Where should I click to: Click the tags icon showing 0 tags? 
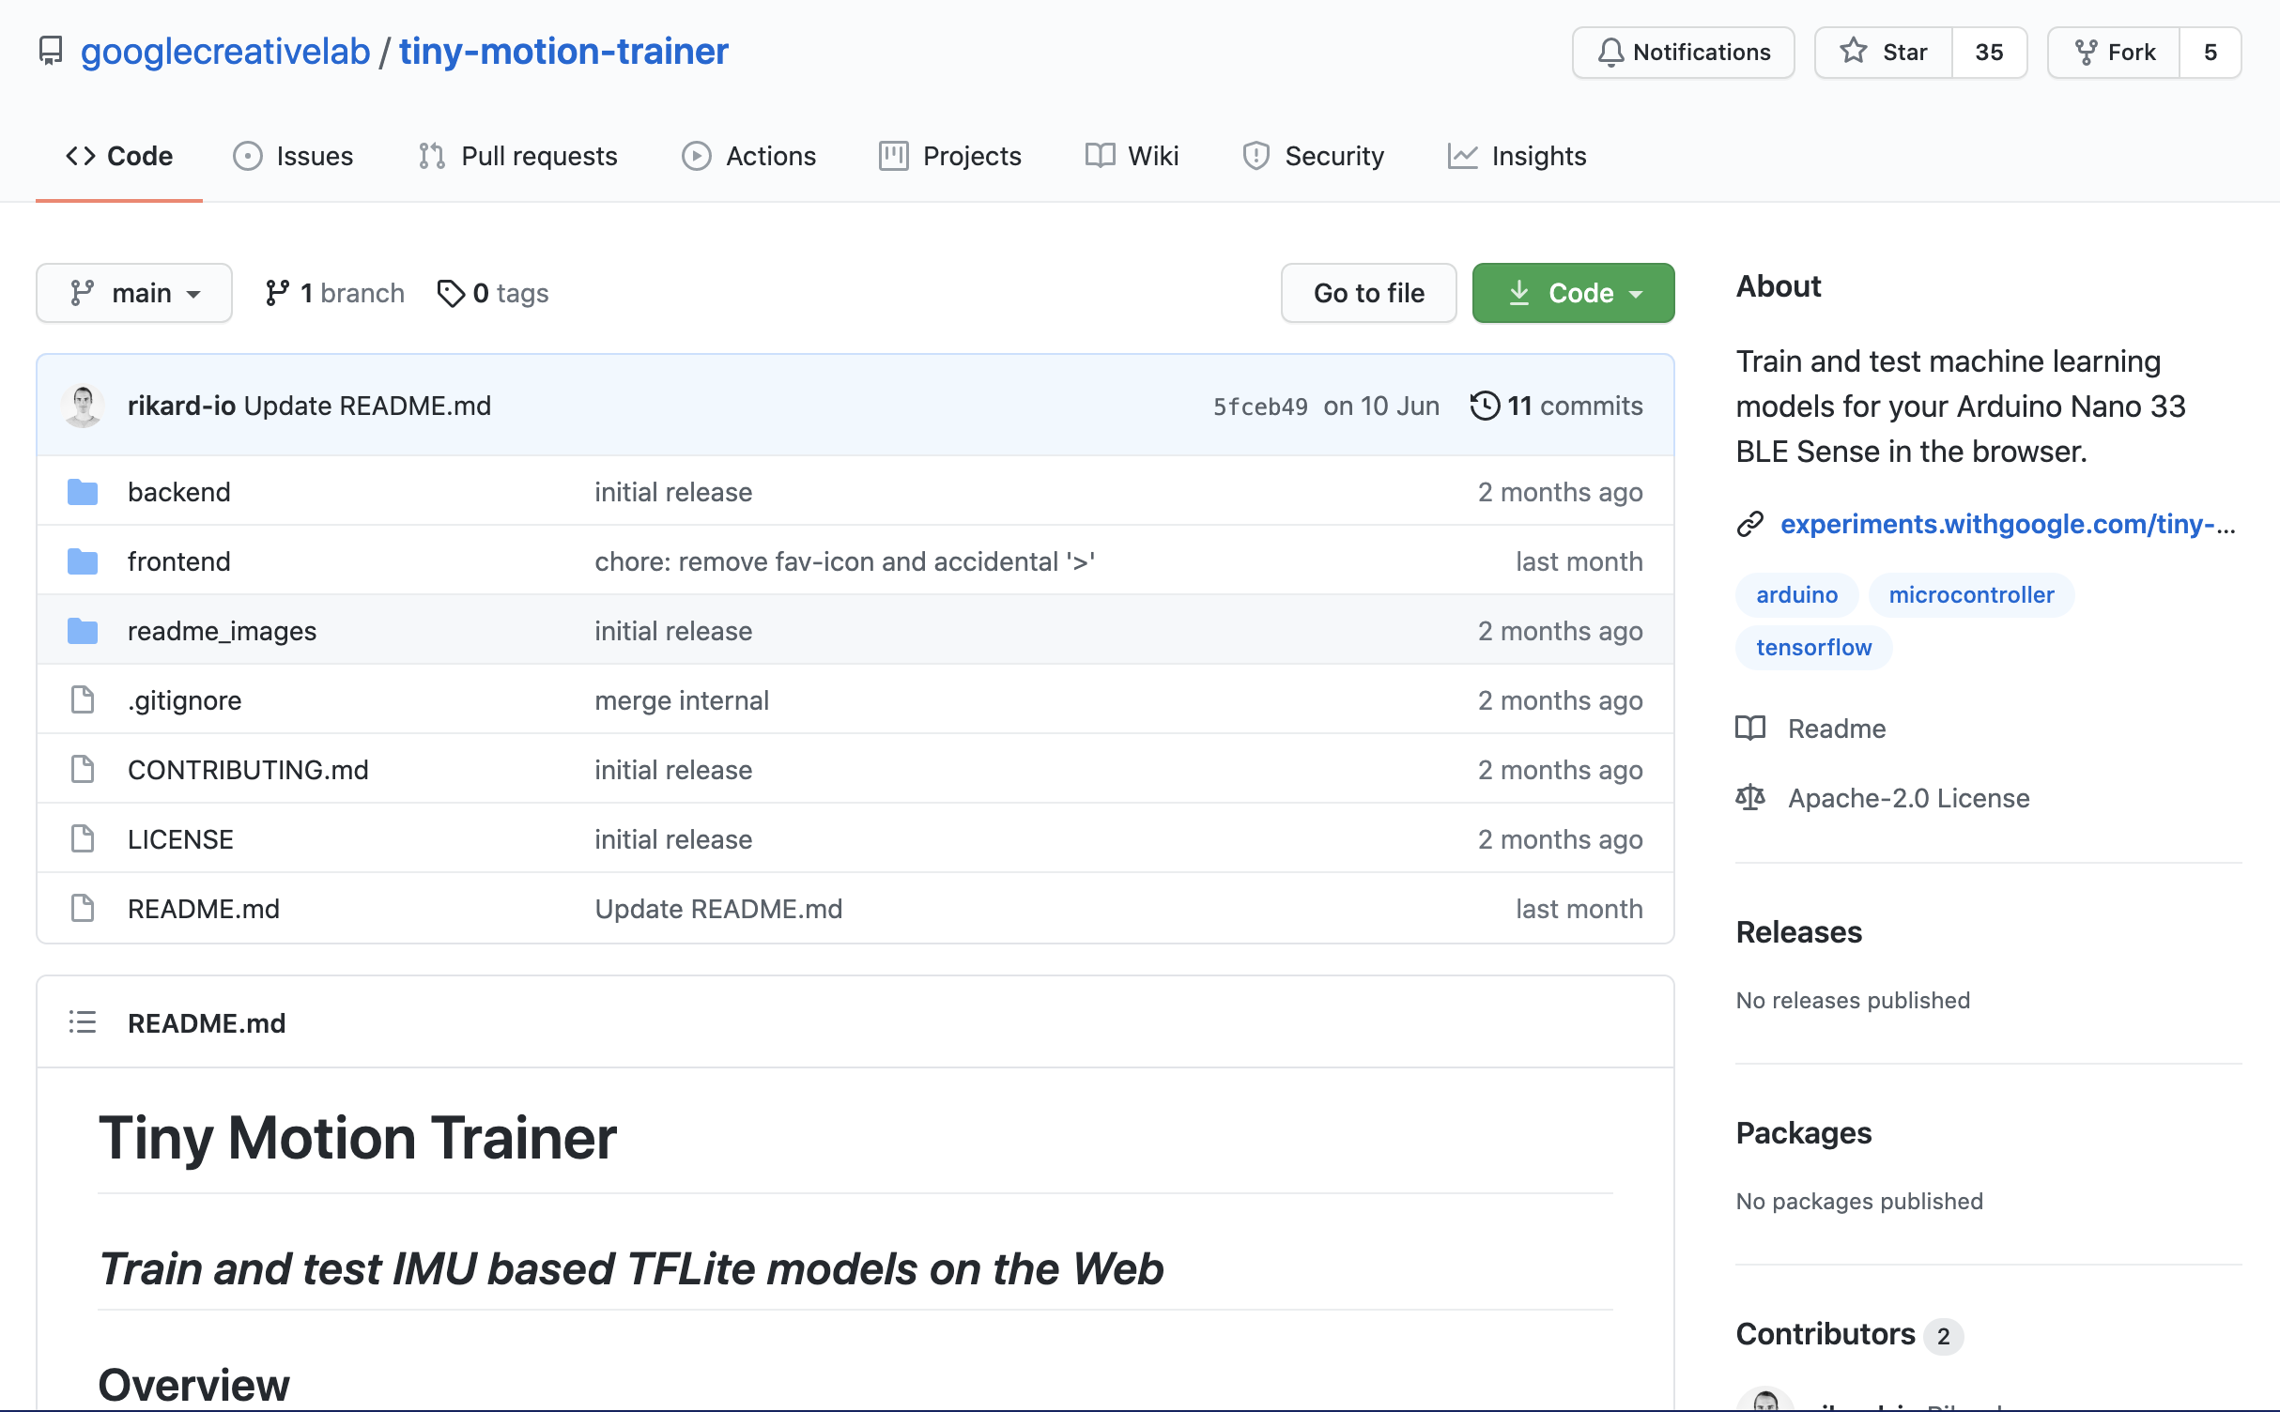point(451,294)
